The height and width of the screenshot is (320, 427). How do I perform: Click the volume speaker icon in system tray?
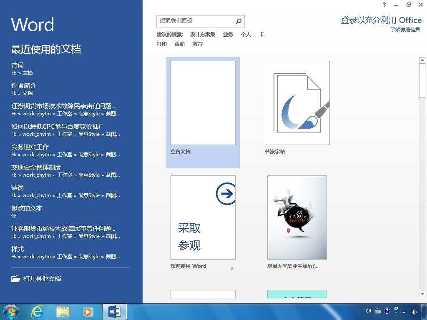414,312
